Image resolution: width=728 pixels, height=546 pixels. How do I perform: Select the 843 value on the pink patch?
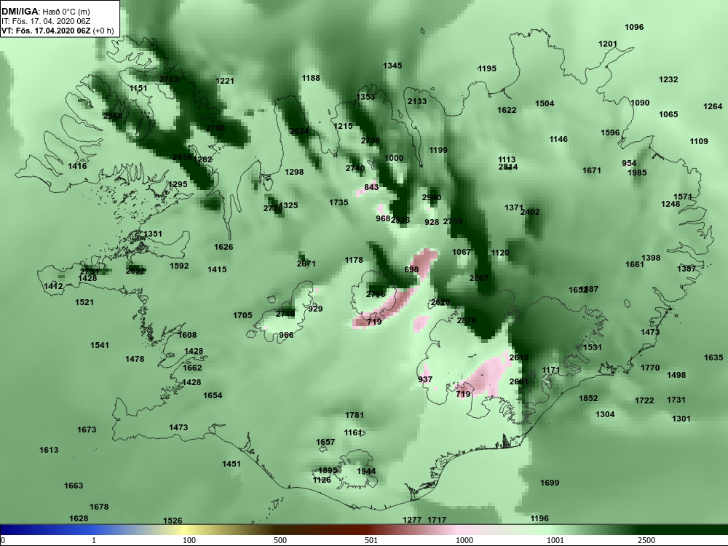click(371, 187)
